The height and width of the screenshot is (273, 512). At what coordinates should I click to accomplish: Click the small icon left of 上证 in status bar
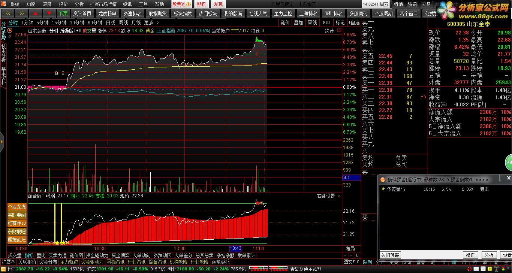pyautogui.click(x=3, y=269)
